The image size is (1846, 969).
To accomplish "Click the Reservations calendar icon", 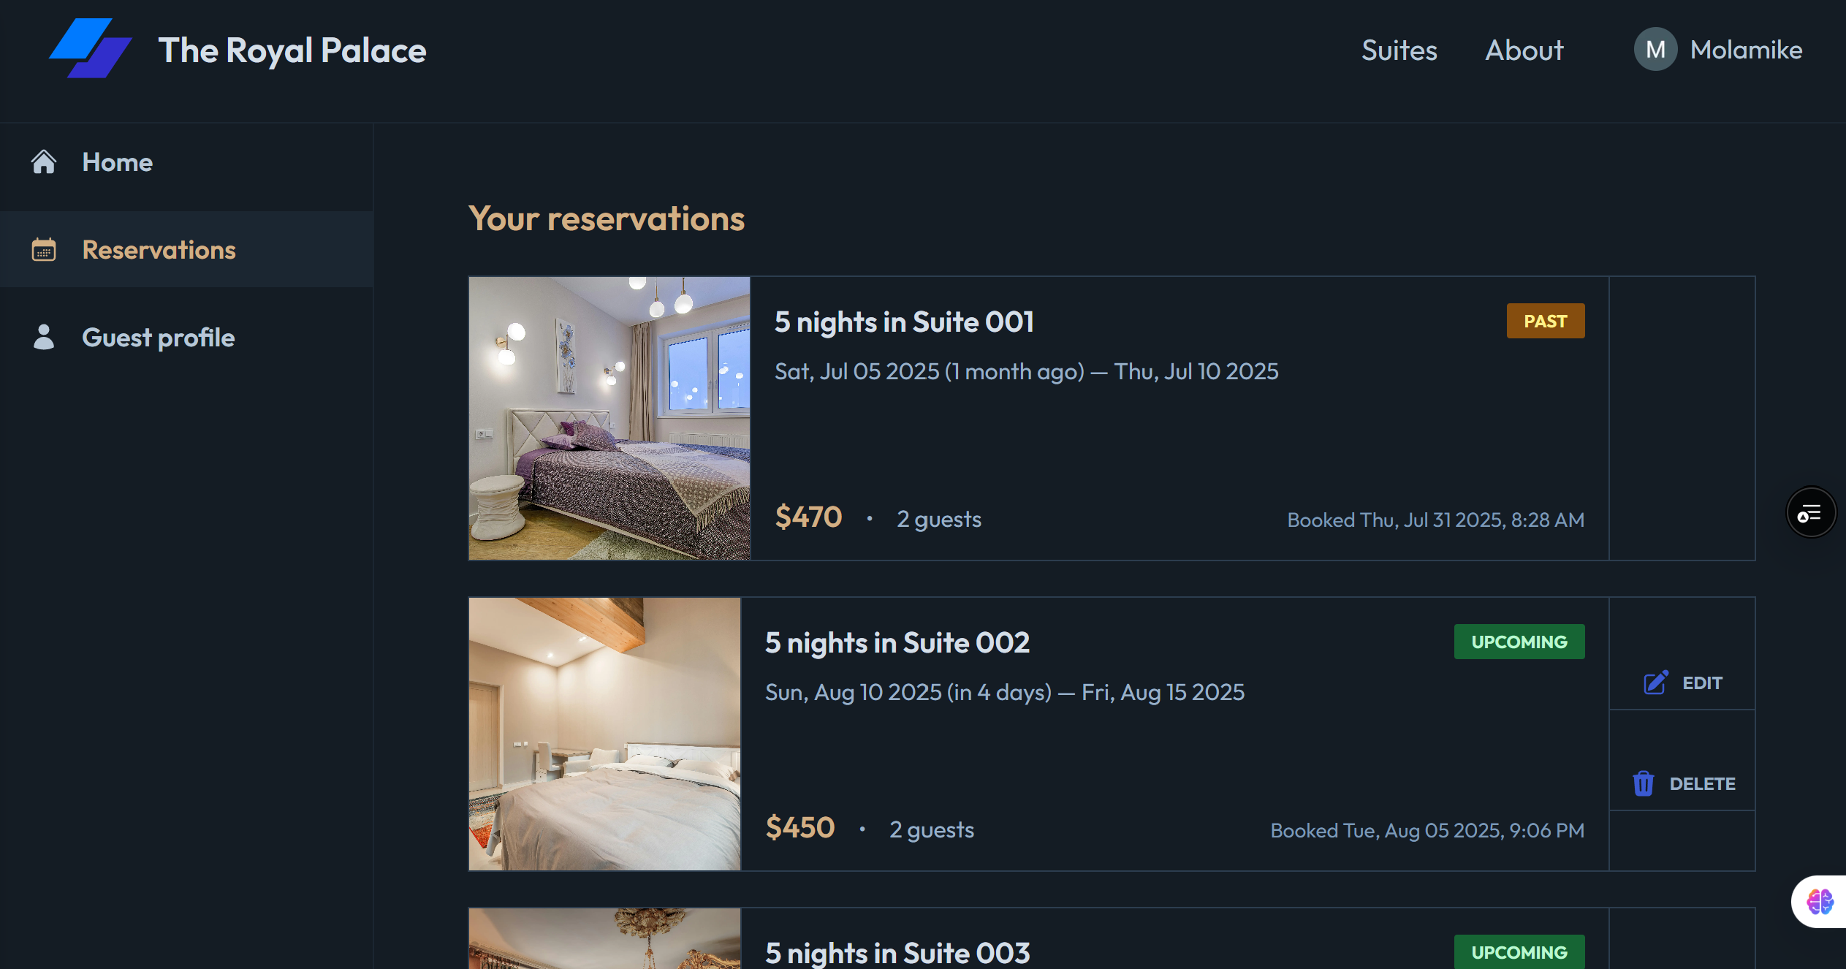I will click(x=44, y=249).
